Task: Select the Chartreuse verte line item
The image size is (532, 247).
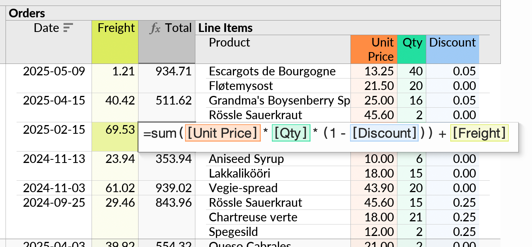Action: (253, 217)
